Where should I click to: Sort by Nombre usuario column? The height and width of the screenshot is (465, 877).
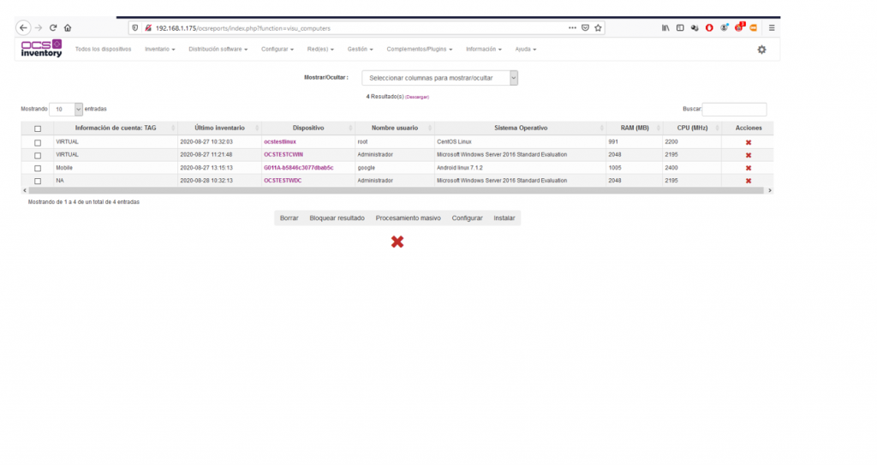[x=394, y=128]
